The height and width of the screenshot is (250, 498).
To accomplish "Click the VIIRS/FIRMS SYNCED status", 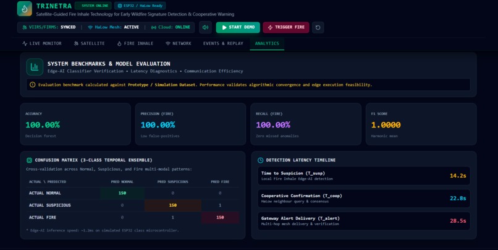I will click(49, 27).
